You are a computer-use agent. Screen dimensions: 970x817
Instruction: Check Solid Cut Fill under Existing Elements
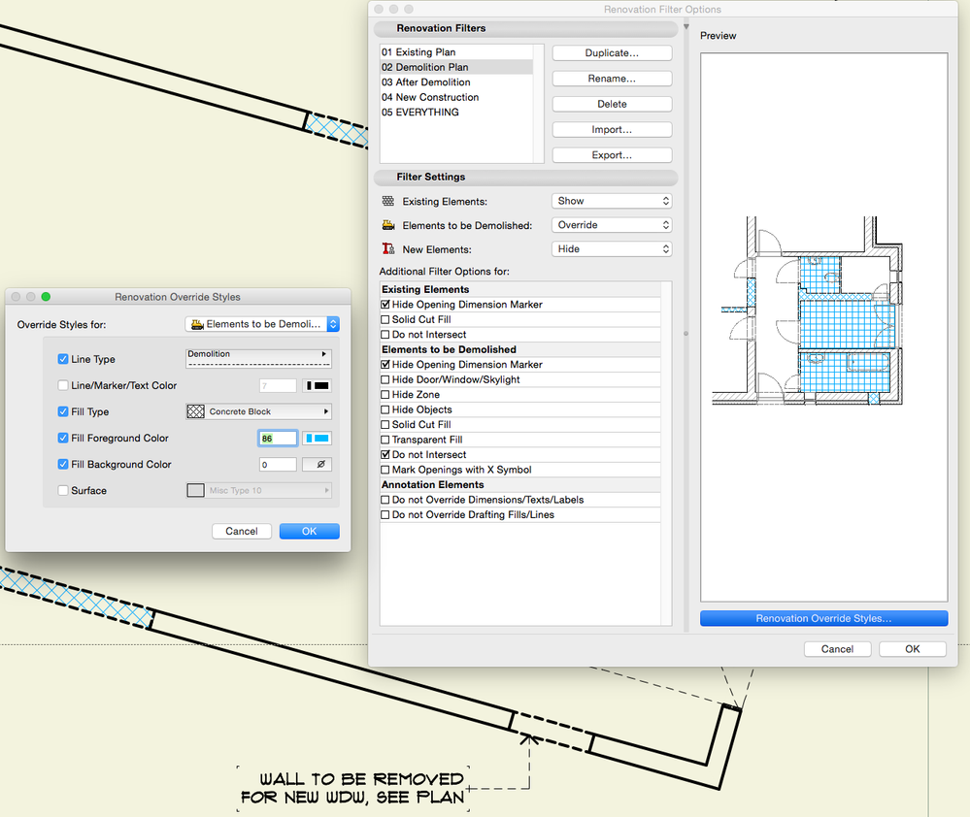385,319
